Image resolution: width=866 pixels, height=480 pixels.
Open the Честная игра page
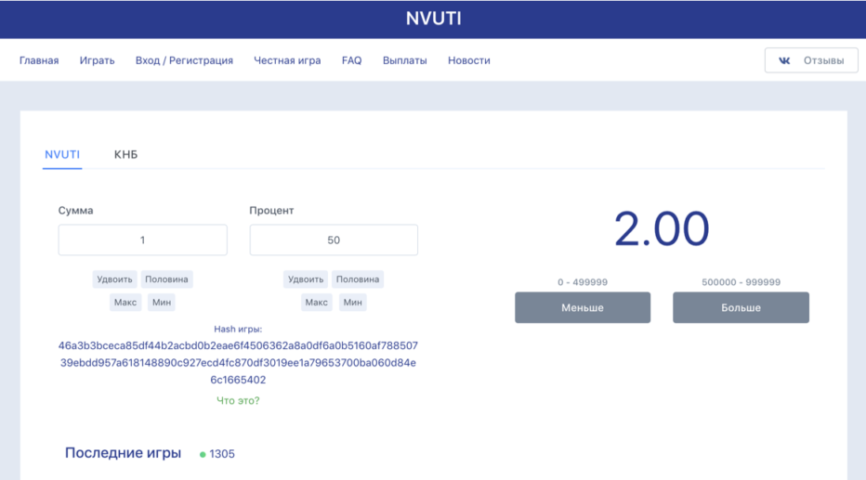coord(287,60)
